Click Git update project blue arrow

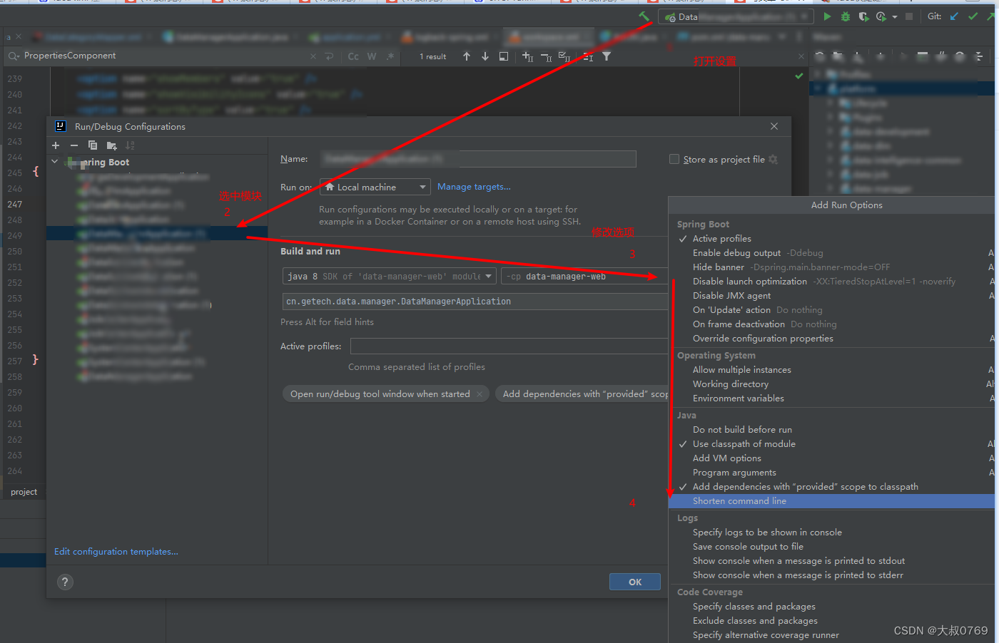[954, 16]
